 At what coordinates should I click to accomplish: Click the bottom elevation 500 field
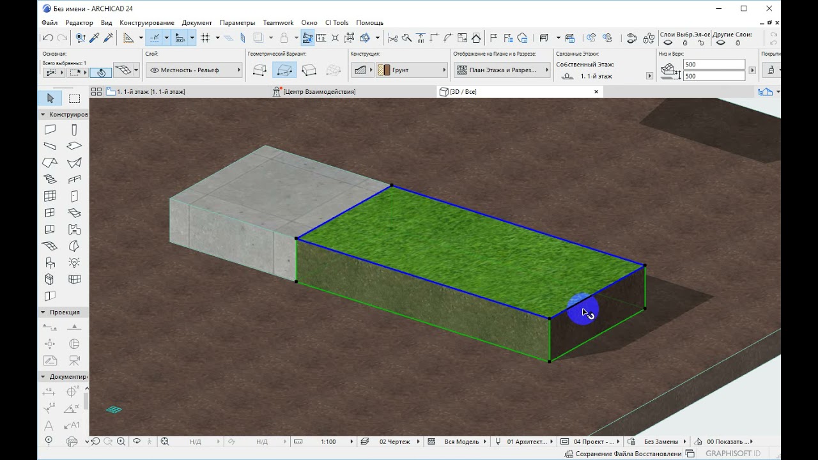pyautogui.click(x=714, y=76)
